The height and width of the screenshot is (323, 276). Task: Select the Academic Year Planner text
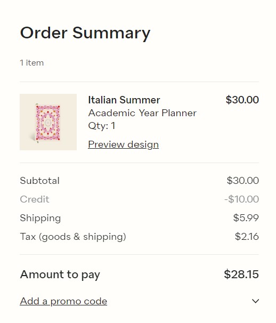tap(142, 113)
